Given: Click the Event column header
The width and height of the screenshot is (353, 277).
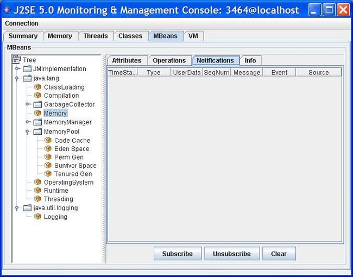Looking at the screenshot, I should 279,73.
